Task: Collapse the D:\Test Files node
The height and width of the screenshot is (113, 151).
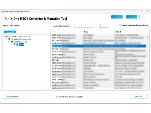Action: coord(9,42)
